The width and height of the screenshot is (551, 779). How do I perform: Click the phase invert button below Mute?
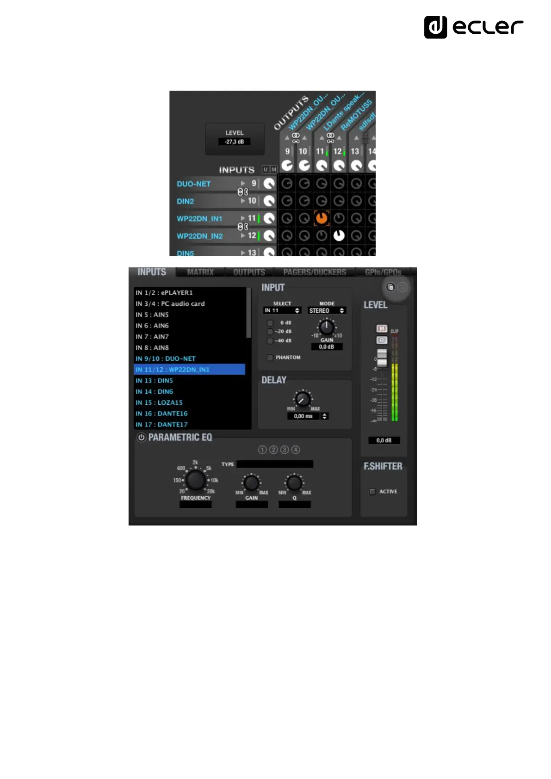pyautogui.click(x=382, y=340)
